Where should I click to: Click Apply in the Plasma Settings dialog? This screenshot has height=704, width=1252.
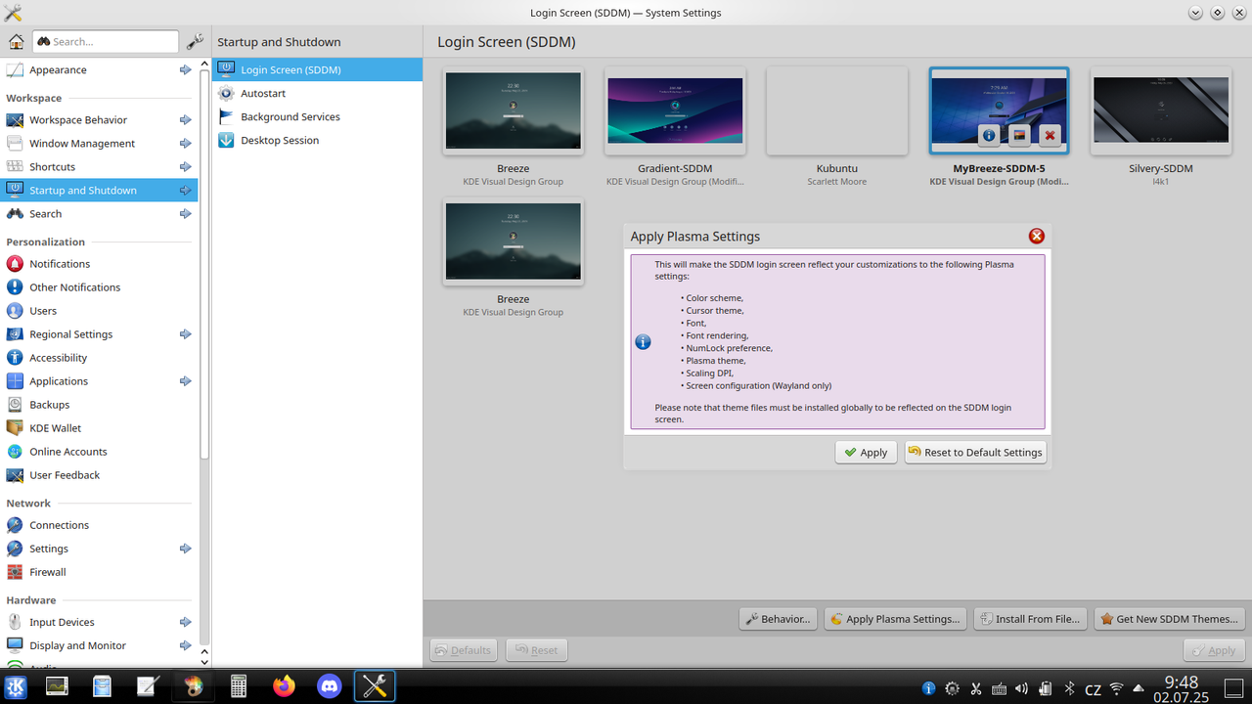(x=866, y=452)
